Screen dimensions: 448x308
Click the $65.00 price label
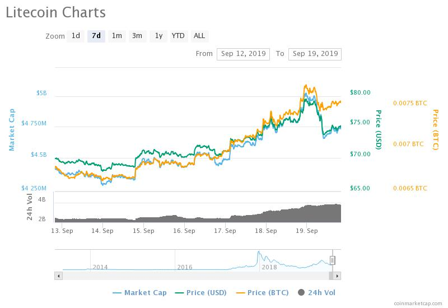coord(360,188)
